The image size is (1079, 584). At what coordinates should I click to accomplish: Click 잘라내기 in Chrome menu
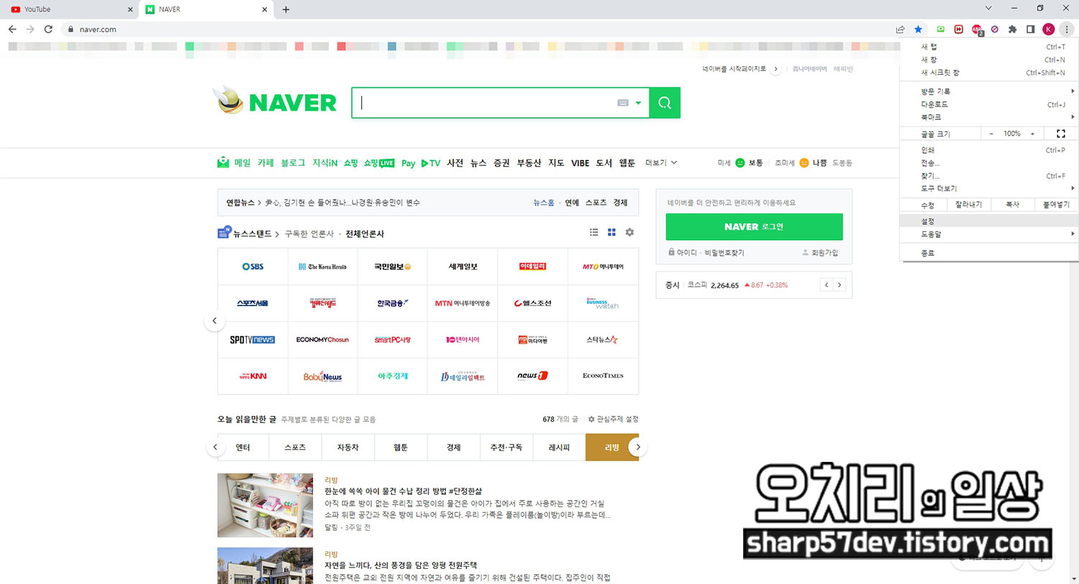[x=968, y=205]
